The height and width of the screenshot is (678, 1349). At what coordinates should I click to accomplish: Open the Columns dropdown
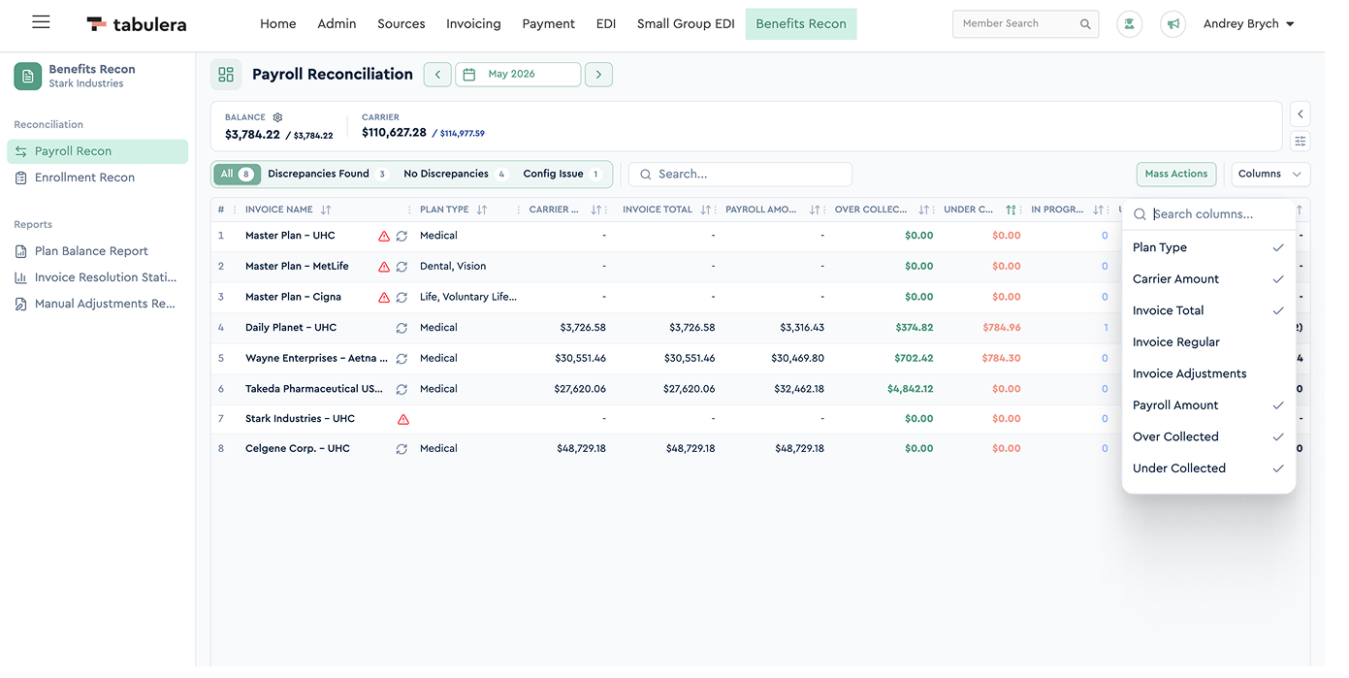[1269, 174]
